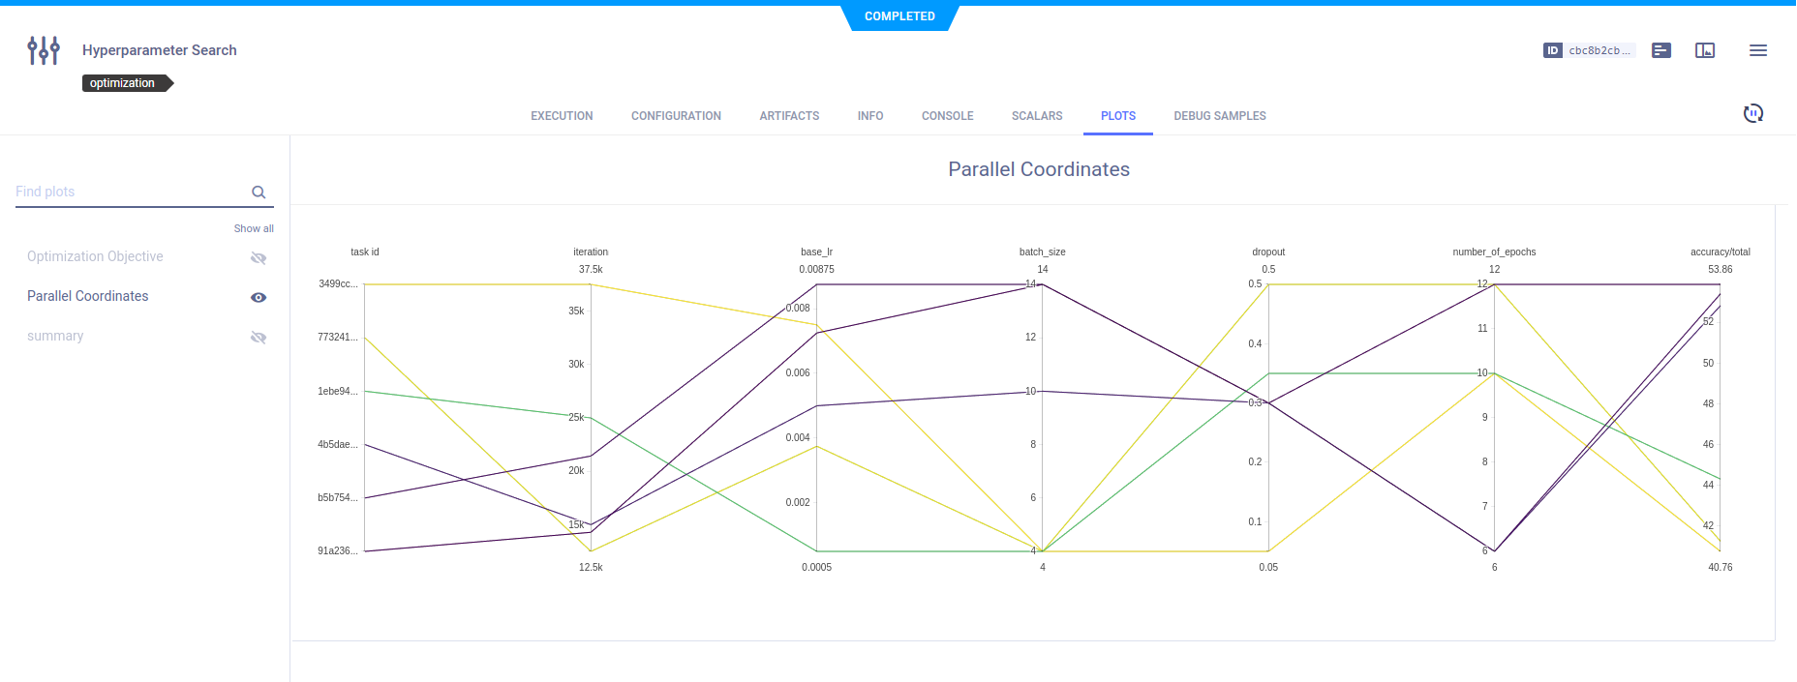Show the summary plot via eye icon
Viewport: 1797px width, 682px height.
259,338
